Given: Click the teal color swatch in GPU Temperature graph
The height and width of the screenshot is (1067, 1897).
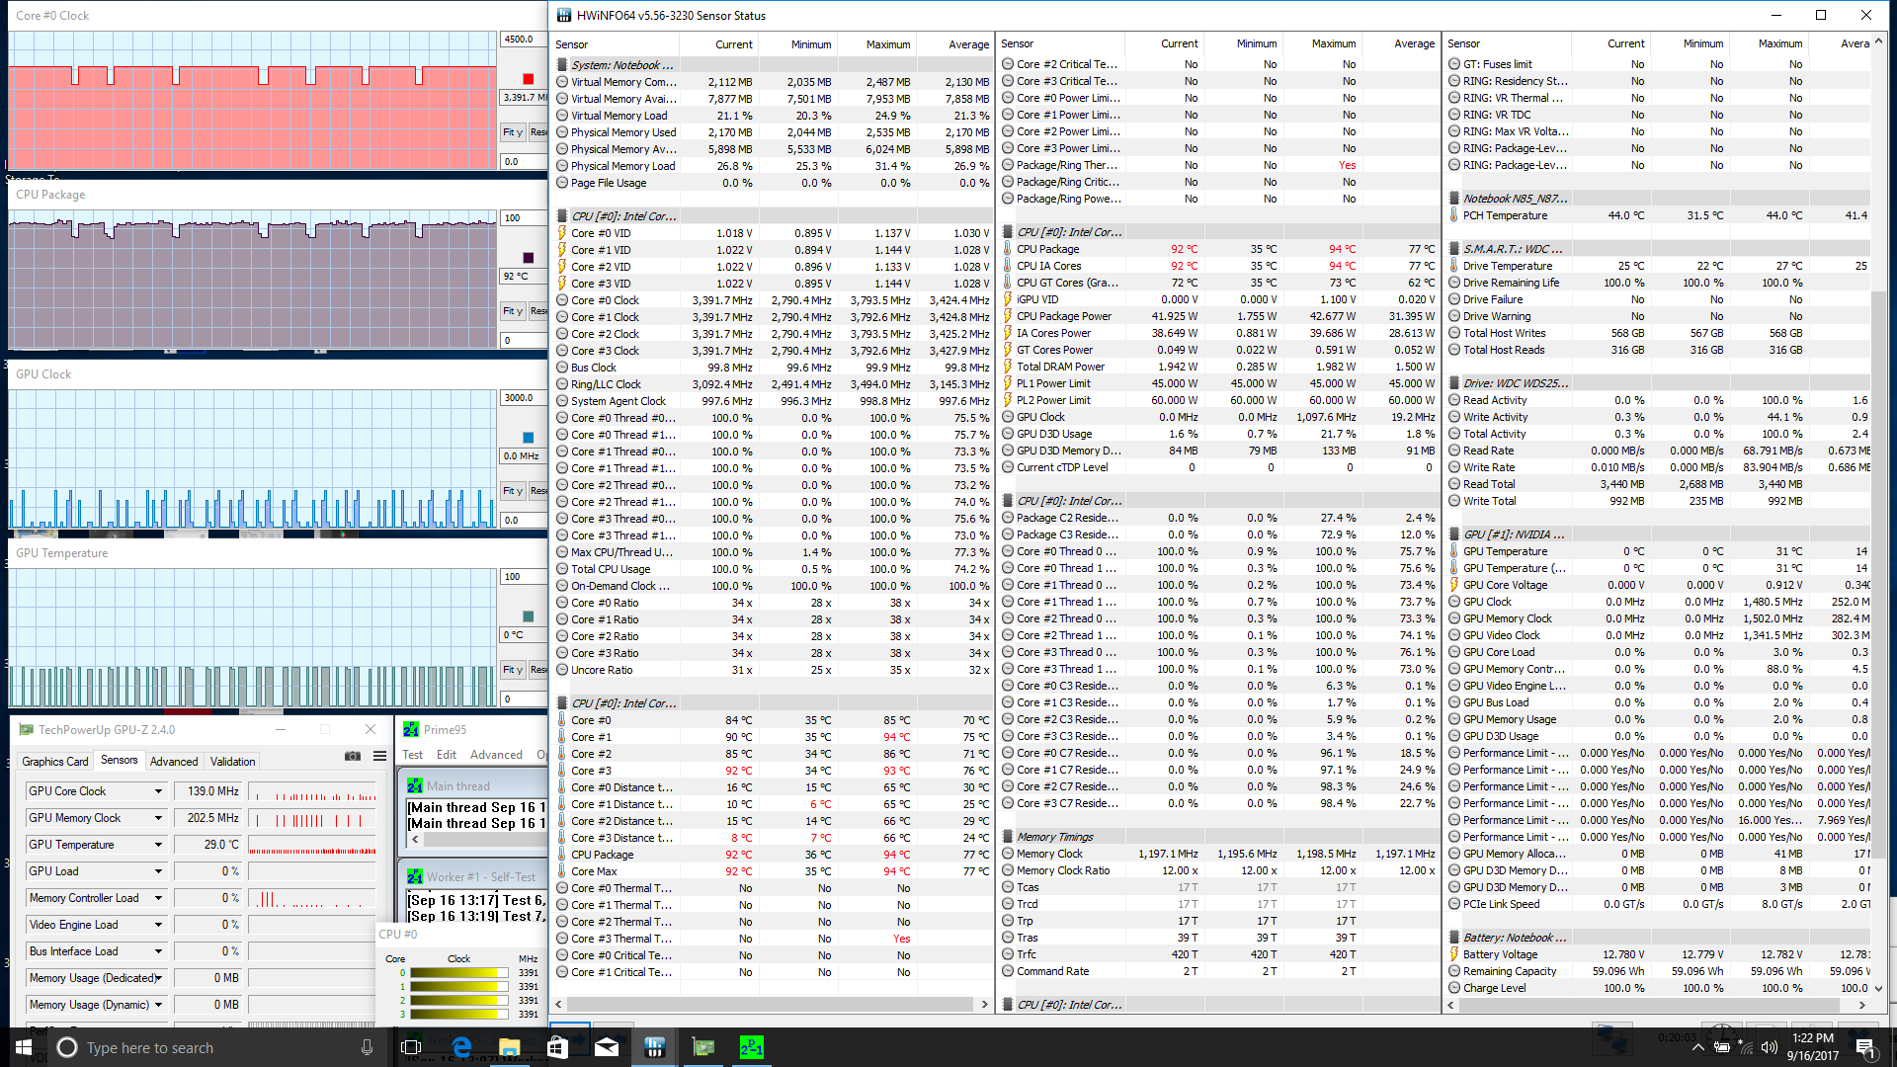Looking at the screenshot, I should tap(528, 616).
